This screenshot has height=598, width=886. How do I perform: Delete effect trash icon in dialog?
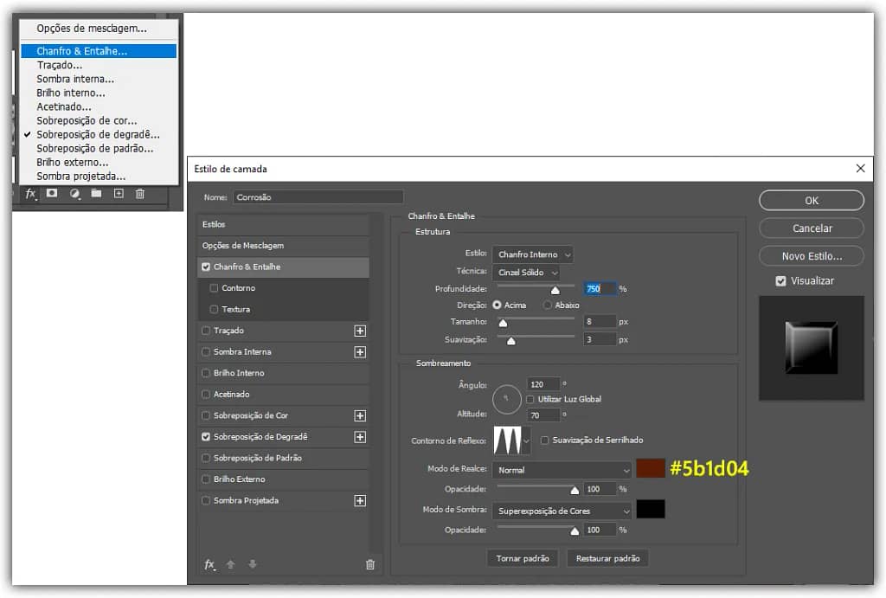[x=370, y=564]
